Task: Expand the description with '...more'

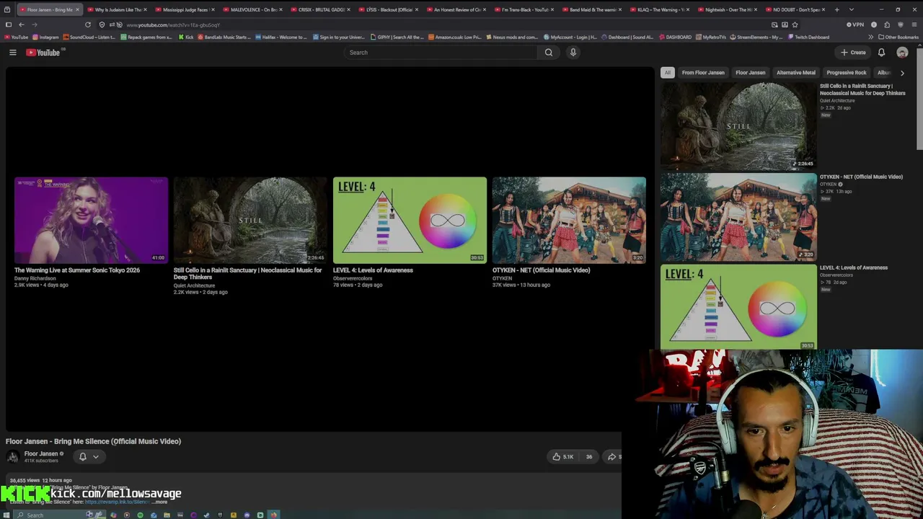Action: [x=159, y=502]
